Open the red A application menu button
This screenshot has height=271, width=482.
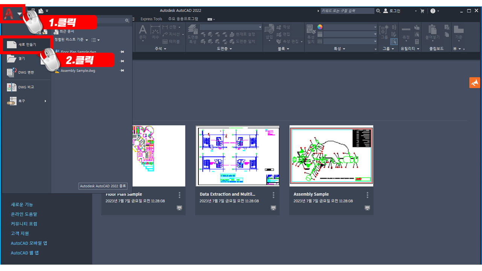point(14,14)
